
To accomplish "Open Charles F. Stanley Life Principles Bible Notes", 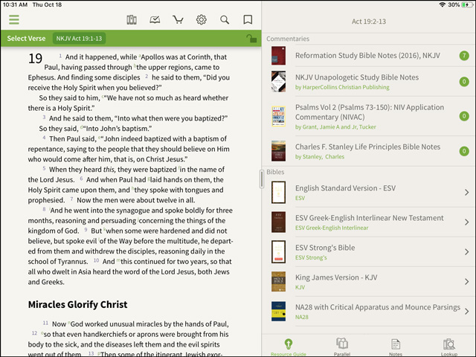I will 367,147.
